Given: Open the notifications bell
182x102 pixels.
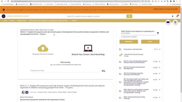Looking at the screenshot, I should click(173, 16).
